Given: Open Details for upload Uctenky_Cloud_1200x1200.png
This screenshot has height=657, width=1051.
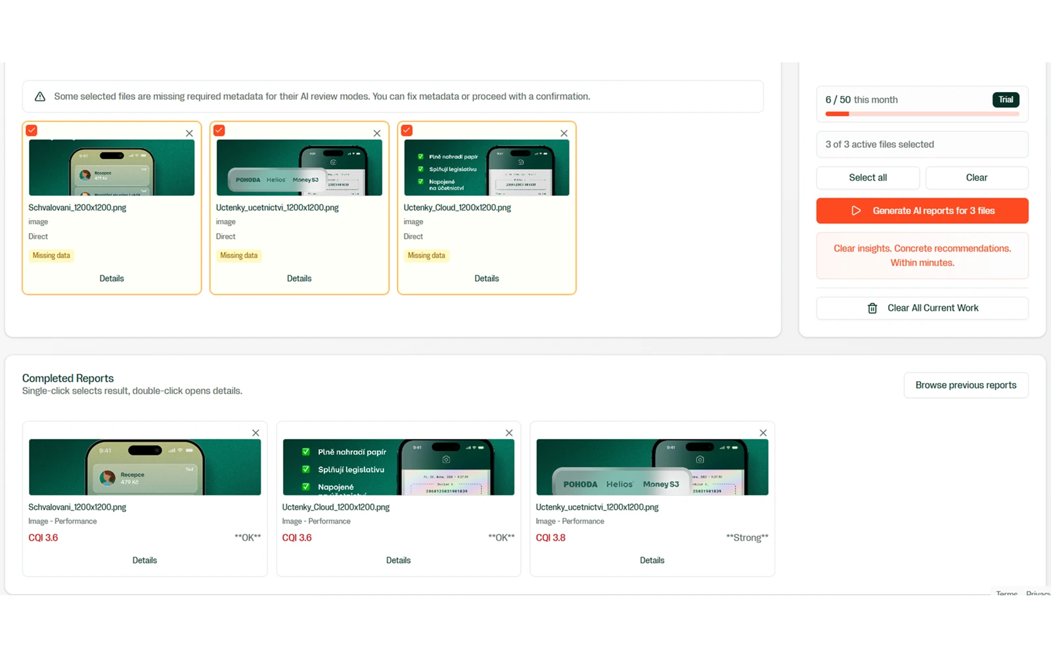Looking at the screenshot, I should [x=487, y=279].
